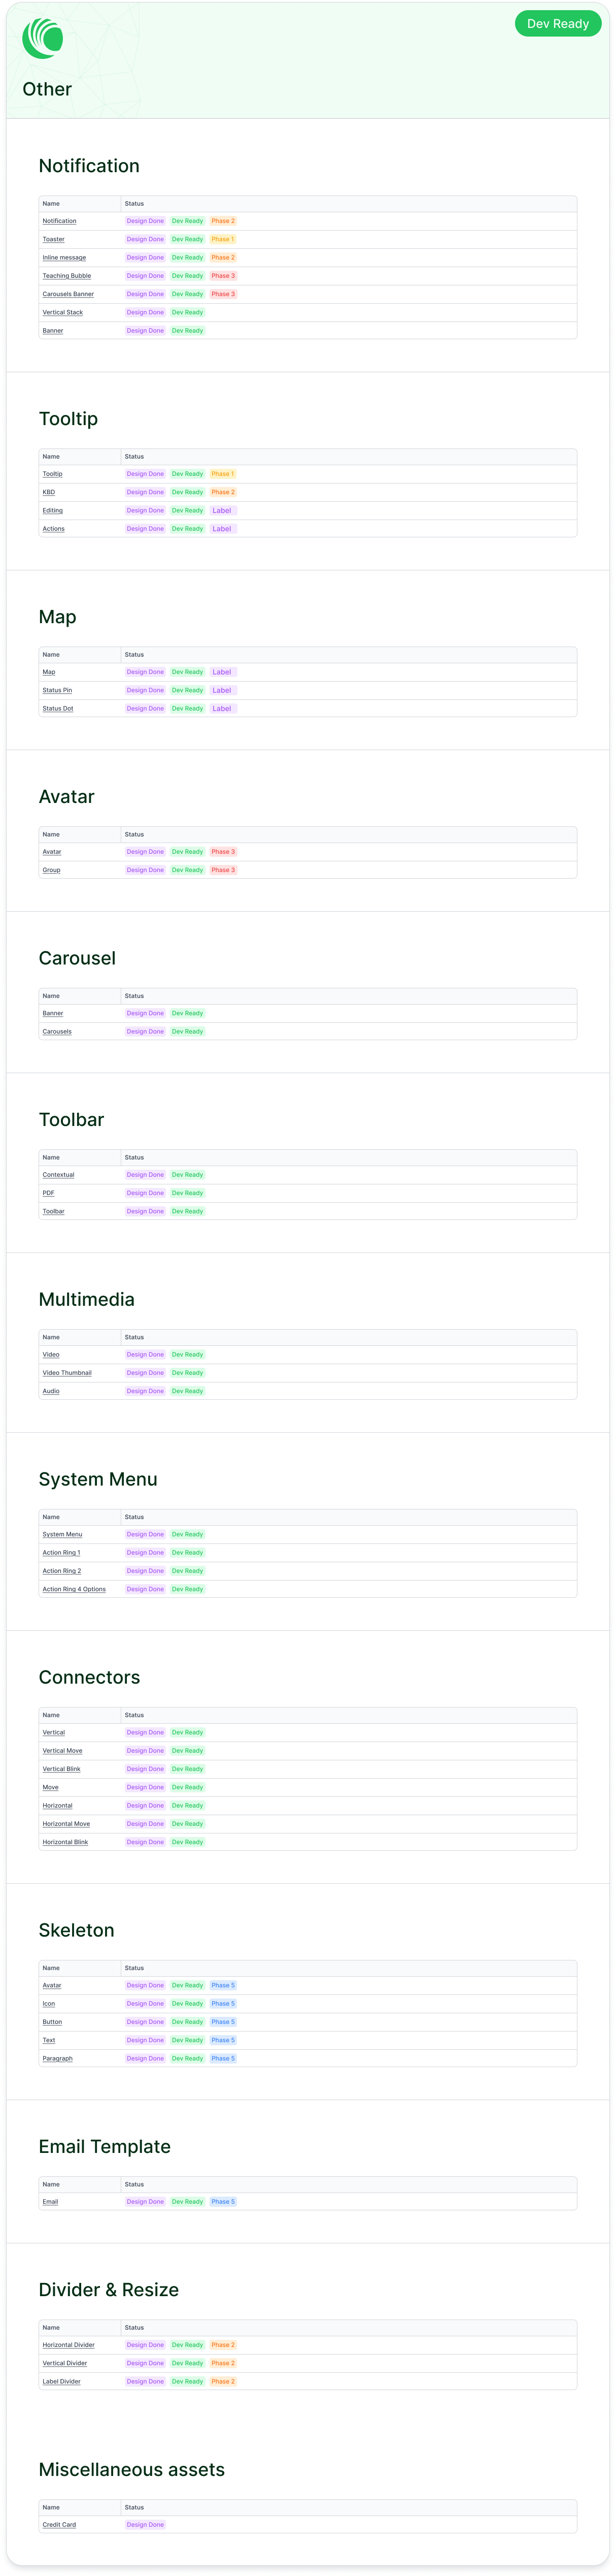
Task: Open Action Ring 4 Options link
Action: pyautogui.click(x=74, y=1589)
